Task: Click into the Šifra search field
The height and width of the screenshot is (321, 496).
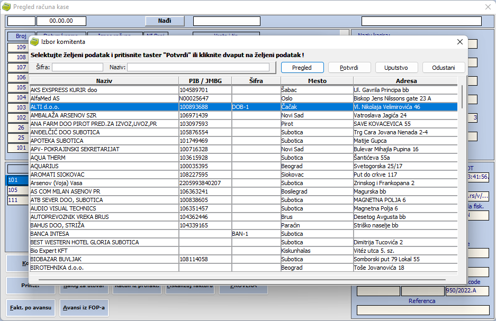Action: tap(77, 67)
